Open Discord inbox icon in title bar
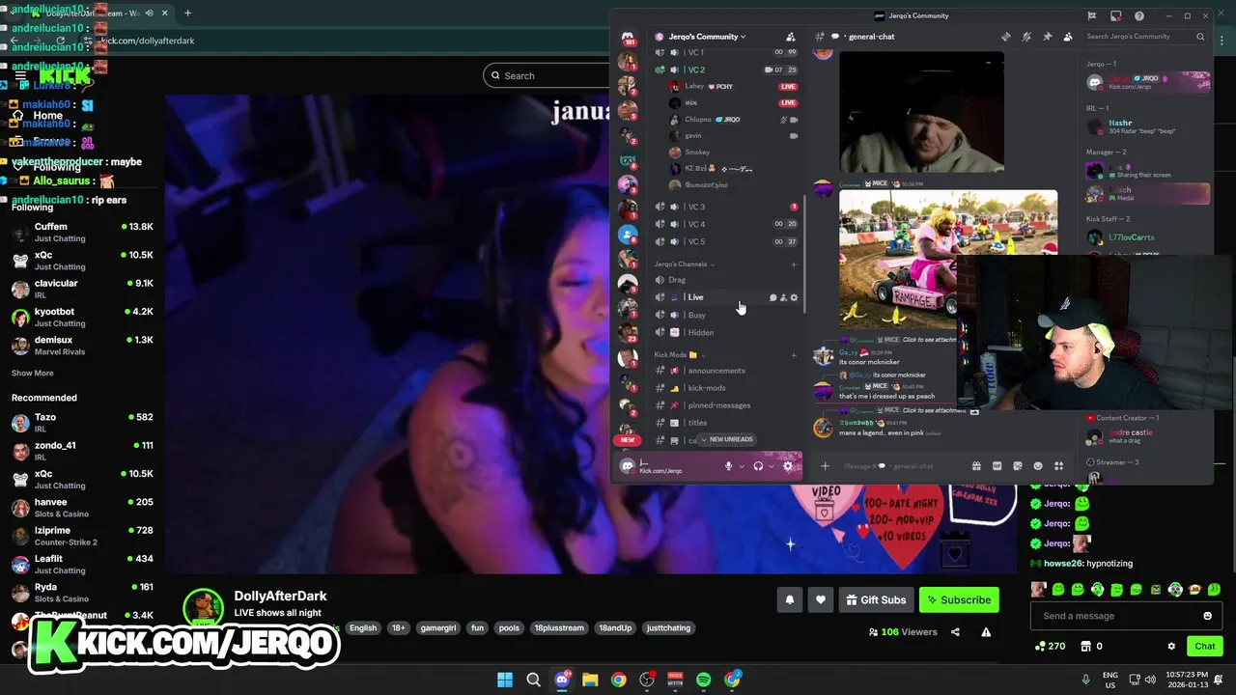This screenshot has height=695, width=1236. (x=1115, y=15)
